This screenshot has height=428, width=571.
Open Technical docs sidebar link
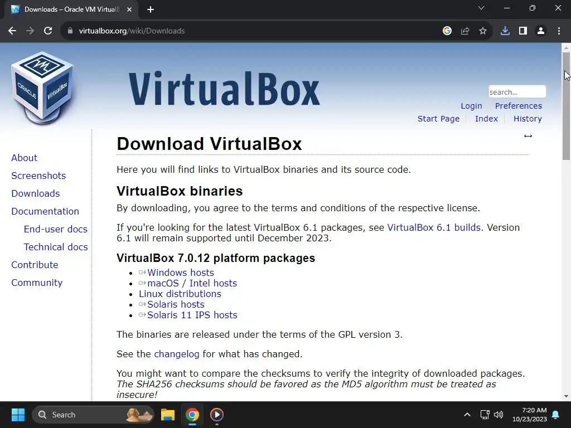pyautogui.click(x=56, y=247)
